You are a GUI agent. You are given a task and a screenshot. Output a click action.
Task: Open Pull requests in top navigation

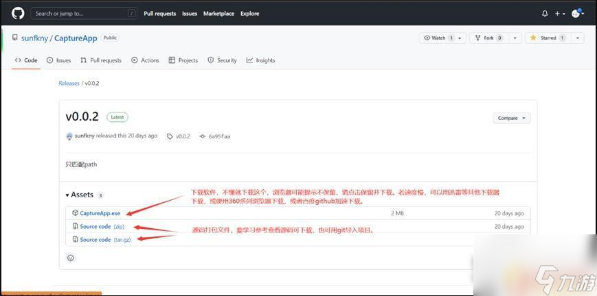pyautogui.click(x=160, y=13)
